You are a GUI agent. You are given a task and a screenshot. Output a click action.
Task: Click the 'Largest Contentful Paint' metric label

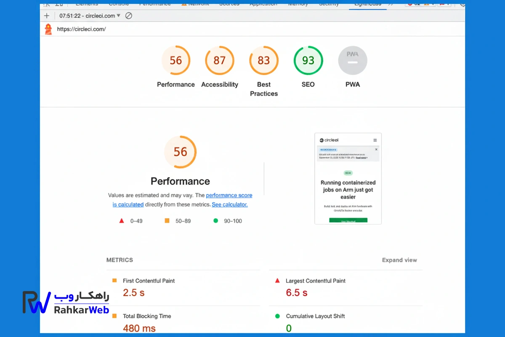(316, 281)
